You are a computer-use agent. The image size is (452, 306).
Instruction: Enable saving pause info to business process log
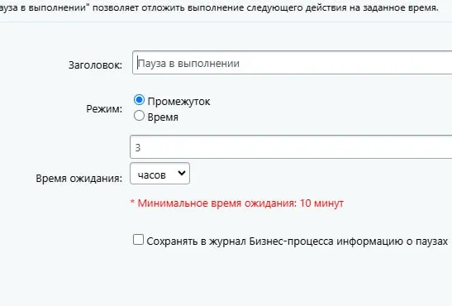[x=138, y=239]
